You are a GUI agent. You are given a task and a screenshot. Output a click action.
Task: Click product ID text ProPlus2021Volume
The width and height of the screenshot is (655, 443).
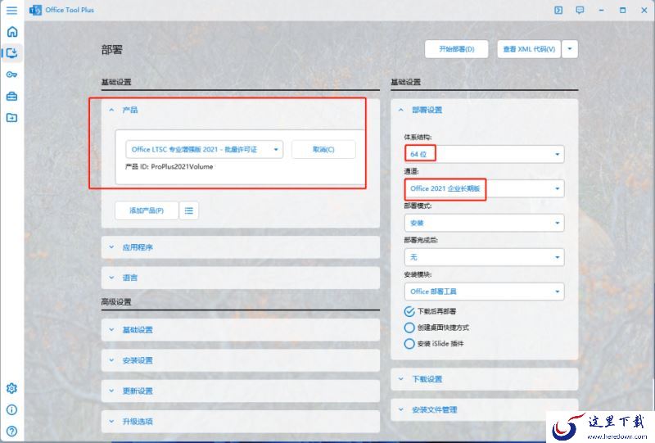pos(182,167)
